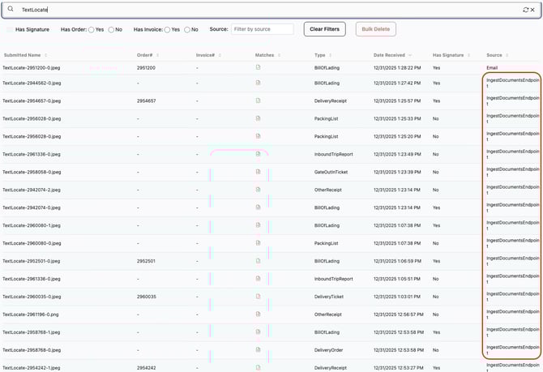This screenshot has height=372, width=543.
Task: Open match icon for TextLocate-2954657-0.jpeg row
Action: (x=258, y=100)
